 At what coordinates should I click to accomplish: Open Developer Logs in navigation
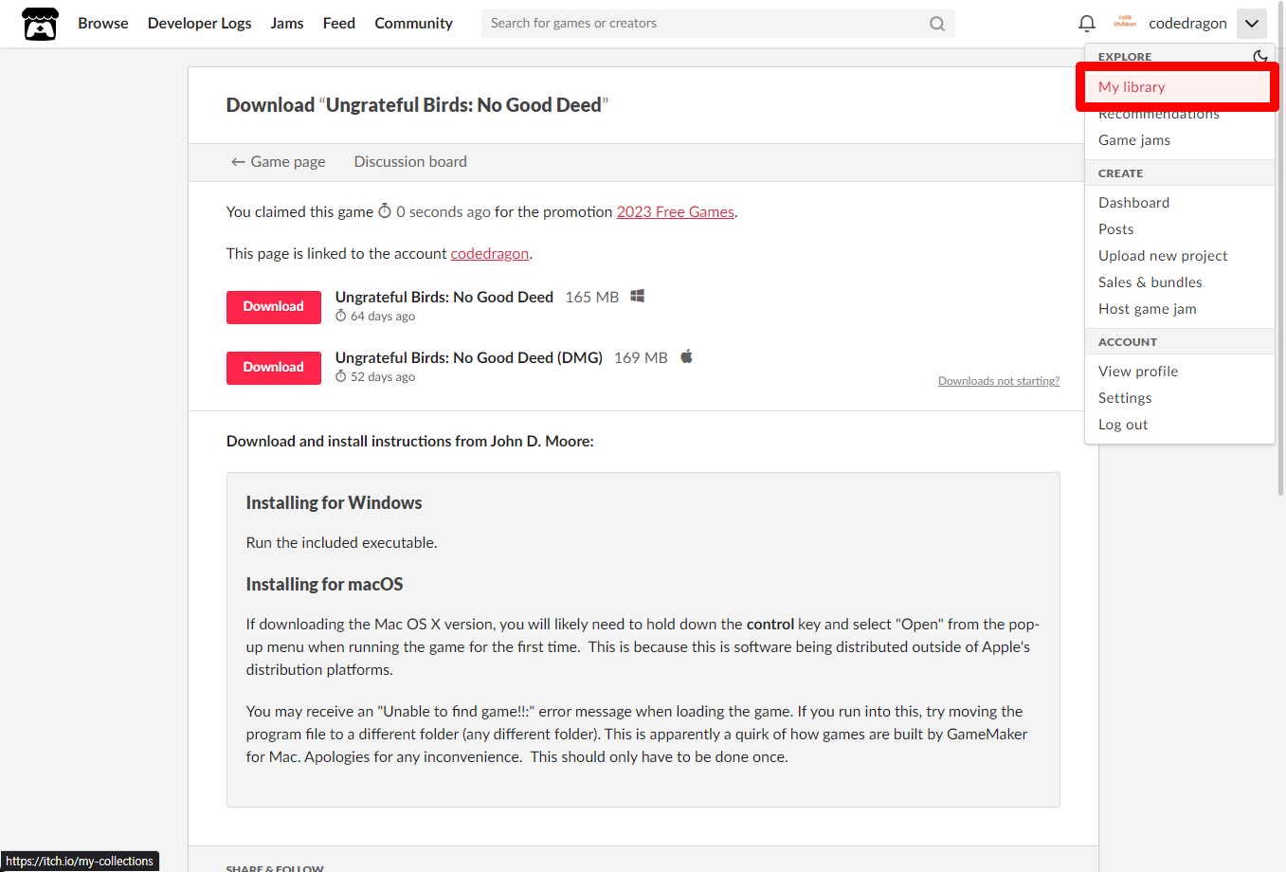pyautogui.click(x=199, y=24)
